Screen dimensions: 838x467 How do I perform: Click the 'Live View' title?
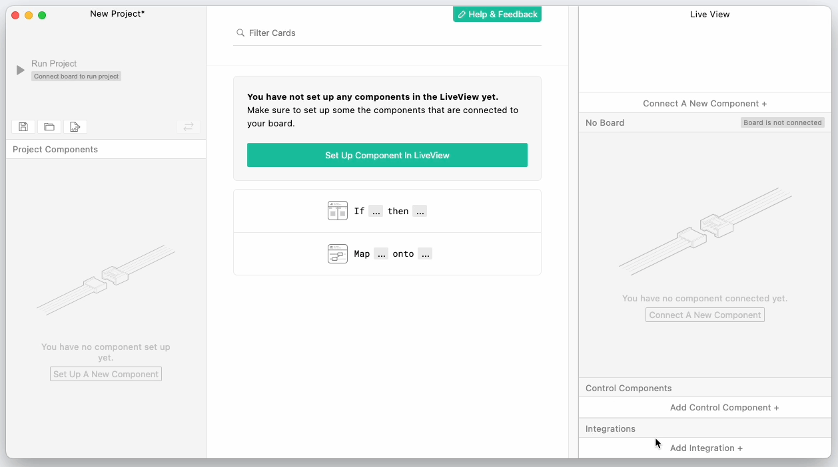[710, 14]
